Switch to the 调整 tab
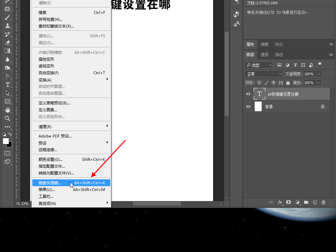The height and width of the screenshot is (252, 336). coord(264,44)
